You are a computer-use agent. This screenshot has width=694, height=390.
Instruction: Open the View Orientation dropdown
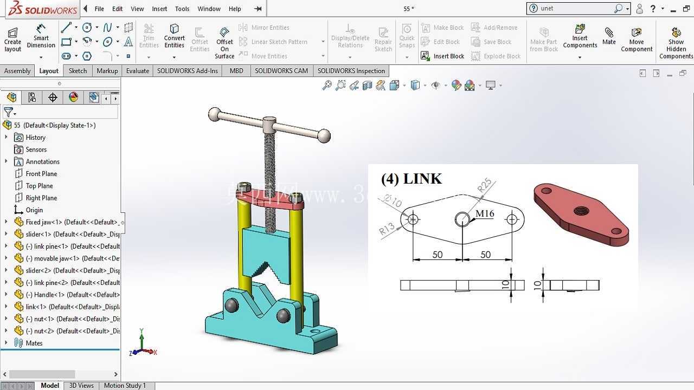coord(404,85)
